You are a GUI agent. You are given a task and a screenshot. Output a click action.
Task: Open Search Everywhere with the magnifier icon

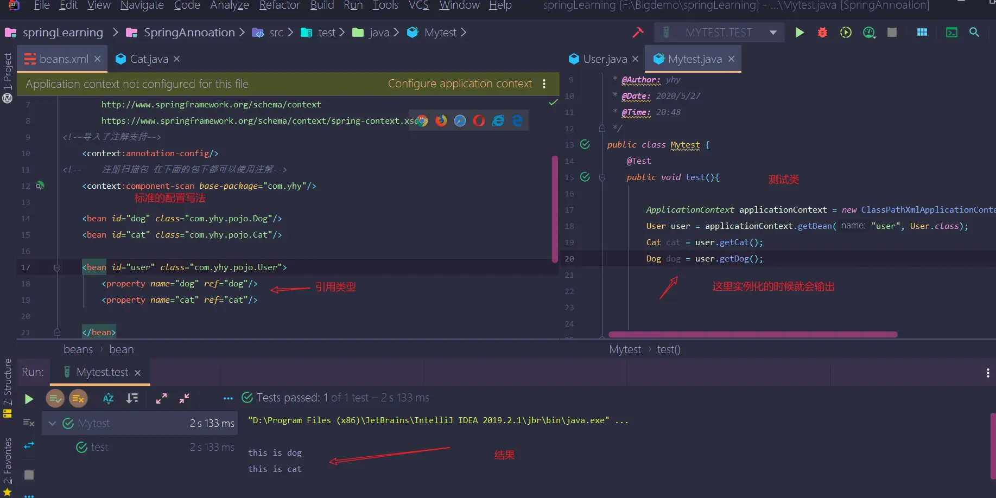[974, 33]
